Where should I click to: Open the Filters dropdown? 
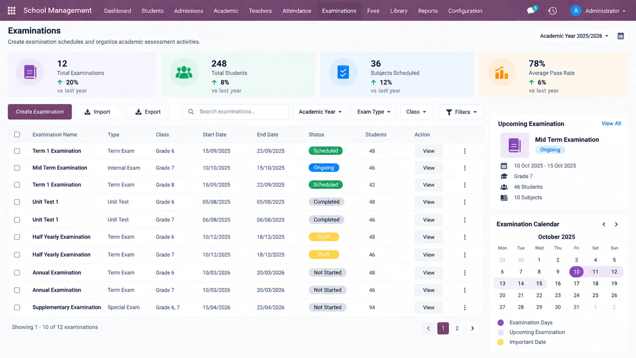pyautogui.click(x=461, y=112)
